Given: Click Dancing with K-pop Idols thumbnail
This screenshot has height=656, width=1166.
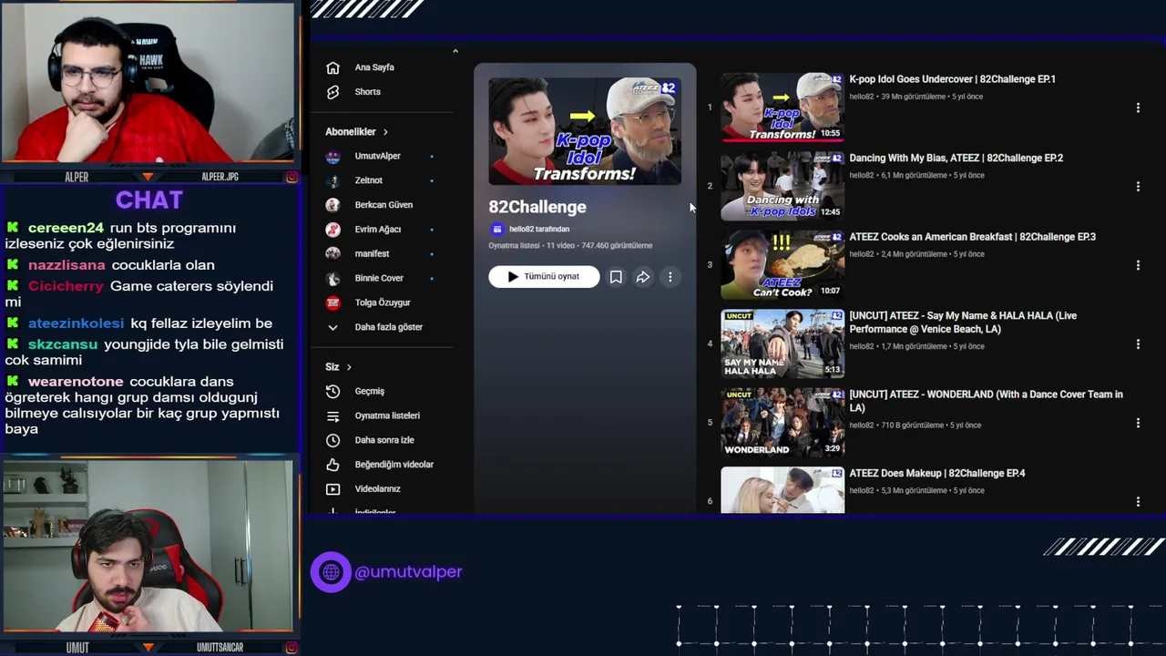Looking at the screenshot, I should (782, 187).
